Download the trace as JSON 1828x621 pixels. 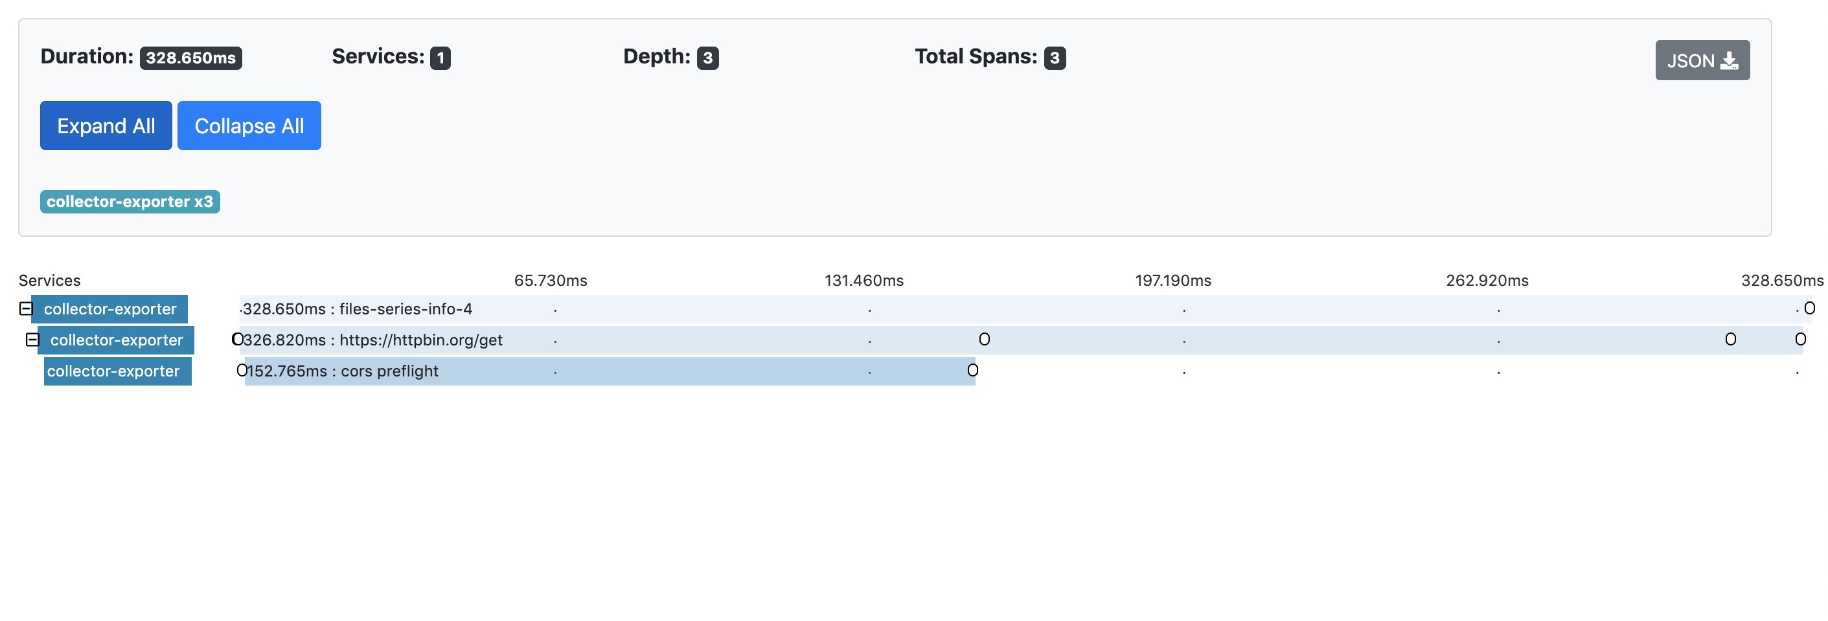pos(1702,60)
